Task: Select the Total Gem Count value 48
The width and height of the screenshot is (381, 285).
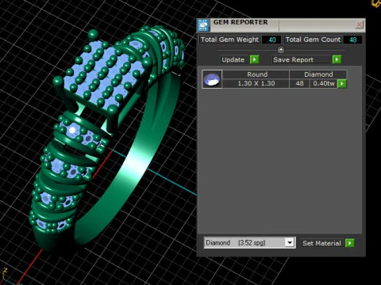Action: pos(352,40)
